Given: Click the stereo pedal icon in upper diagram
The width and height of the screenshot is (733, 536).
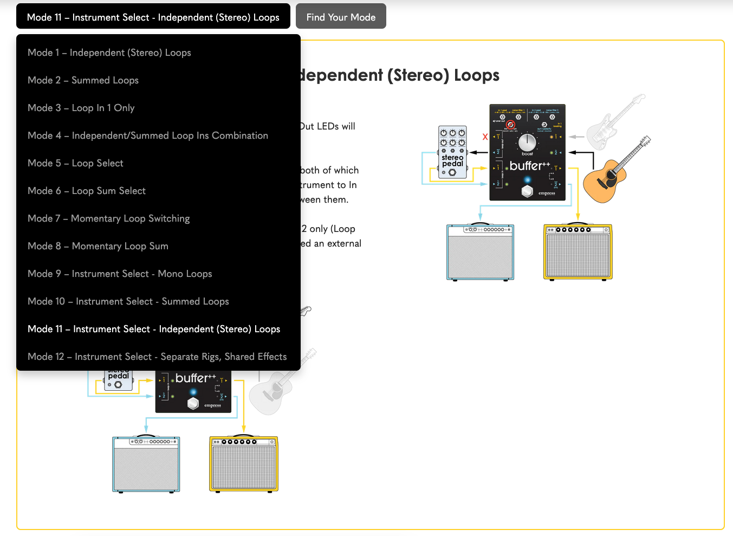Looking at the screenshot, I should pos(452,153).
